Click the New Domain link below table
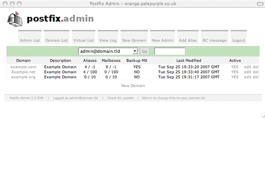265x176 pixels. coord(133,86)
